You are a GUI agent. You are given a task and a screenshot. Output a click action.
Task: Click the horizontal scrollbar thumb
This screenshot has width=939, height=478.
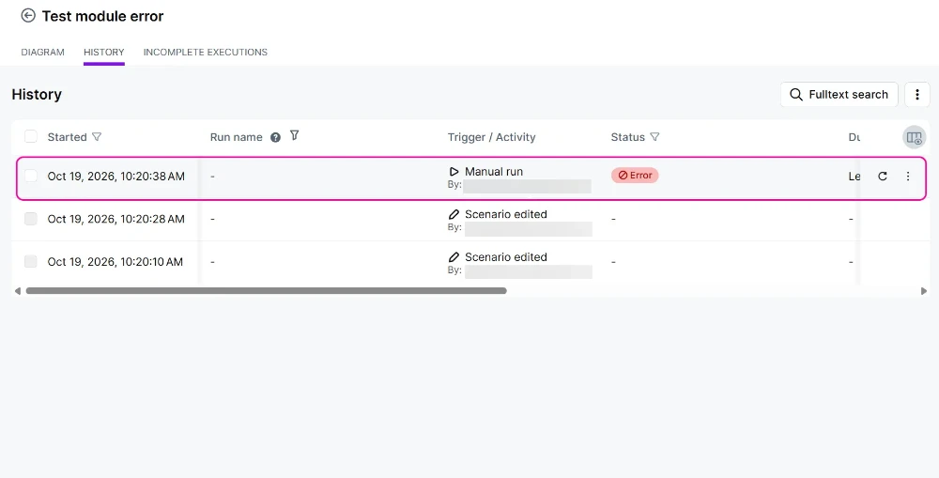tap(266, 290)
